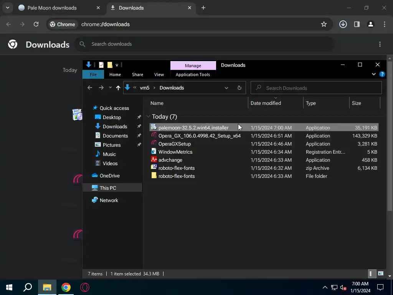Open Music in the navigation pane
This screenshot has height=295, width=393.
click(109, 154)
